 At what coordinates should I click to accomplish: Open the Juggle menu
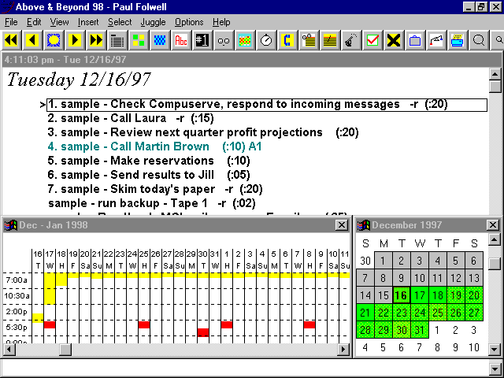[x=153, y=22]
